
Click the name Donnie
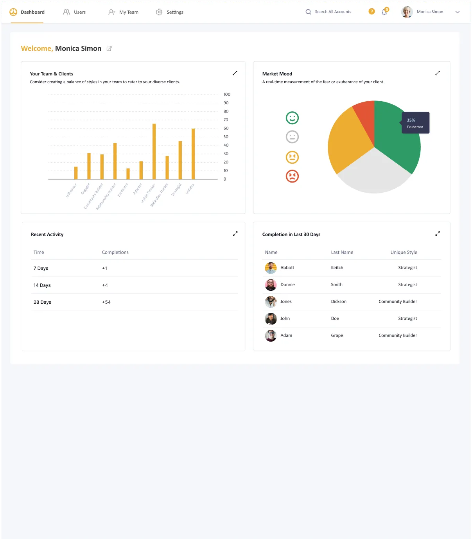[x=287, y=285]
